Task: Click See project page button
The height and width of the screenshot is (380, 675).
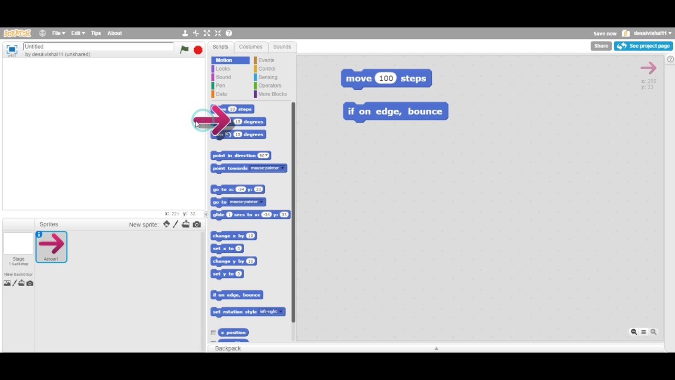Action: pos(643,46)
